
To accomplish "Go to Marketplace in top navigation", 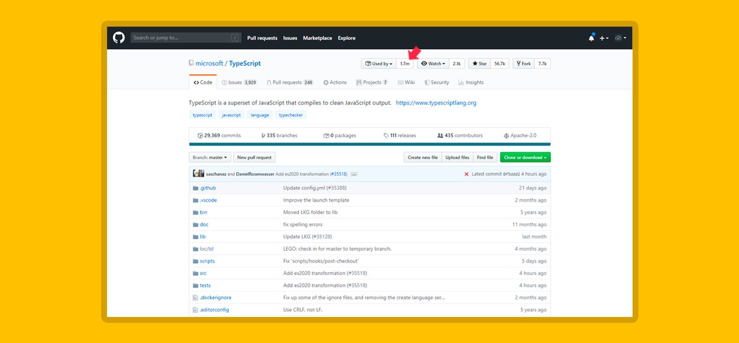I will (317, 38).
